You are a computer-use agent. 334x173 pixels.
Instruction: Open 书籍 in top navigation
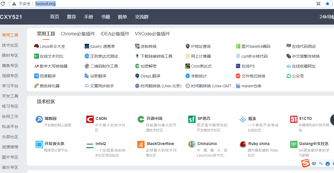(x=106, y=17)
